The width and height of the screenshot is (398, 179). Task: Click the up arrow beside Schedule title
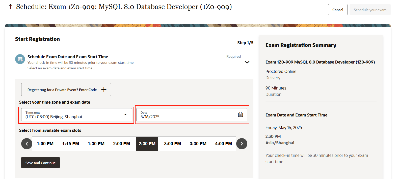[11, 7]
